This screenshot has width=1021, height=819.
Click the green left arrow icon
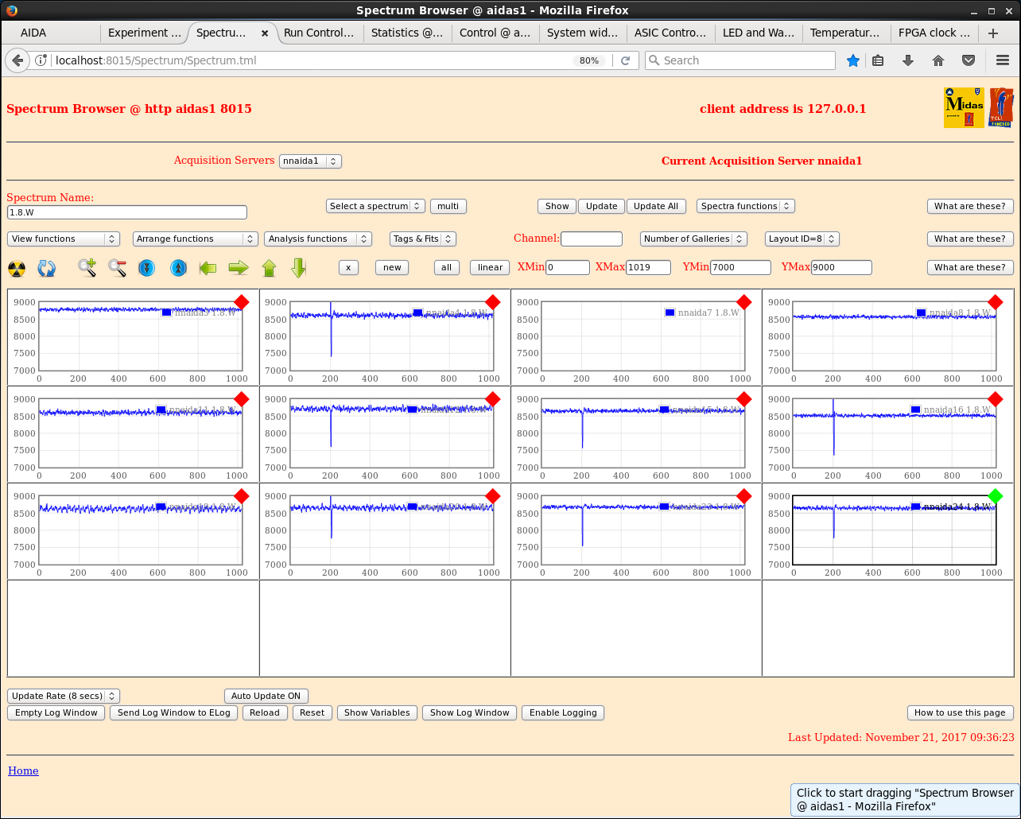click(x=208, y=268)
